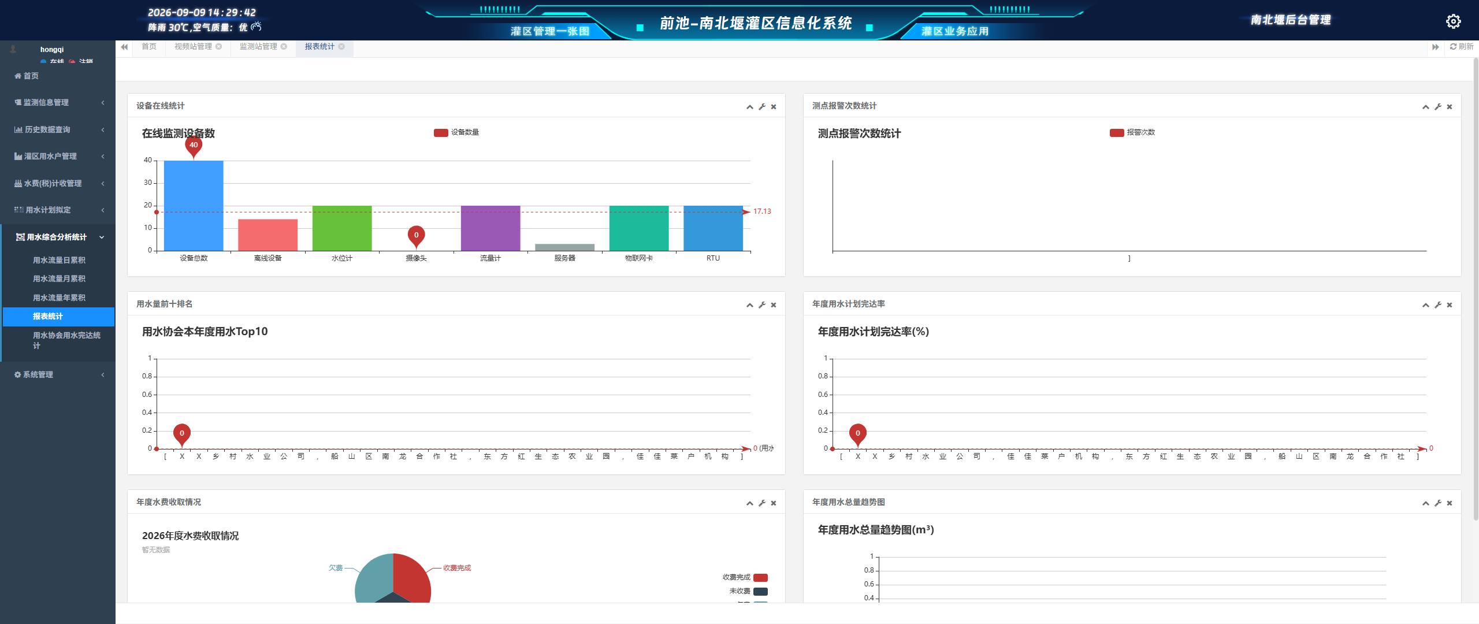Close the 报表统计 tab

(x=342, y=47)
